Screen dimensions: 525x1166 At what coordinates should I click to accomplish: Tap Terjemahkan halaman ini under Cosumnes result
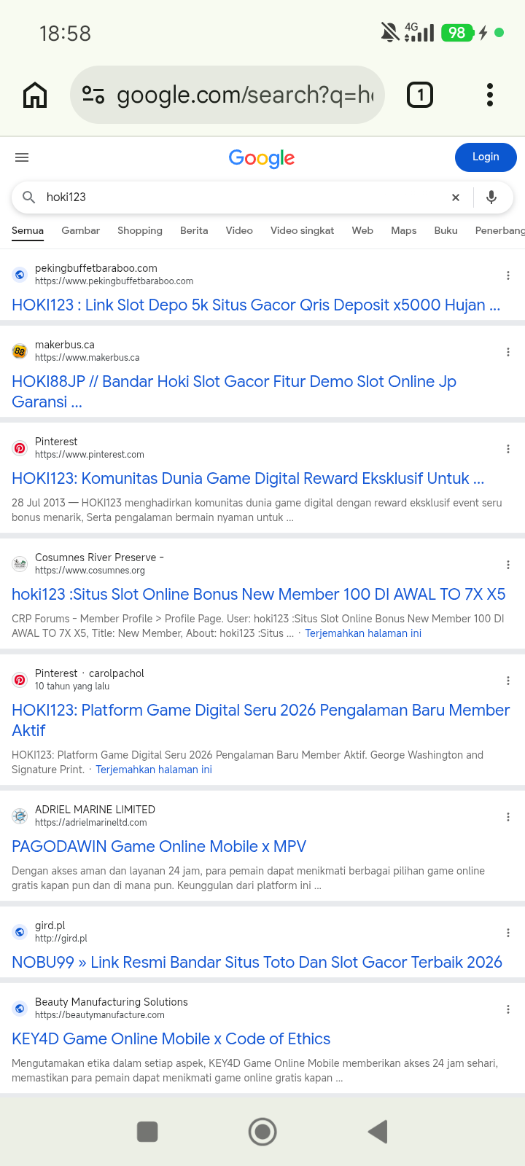click(x=363, y=633)
